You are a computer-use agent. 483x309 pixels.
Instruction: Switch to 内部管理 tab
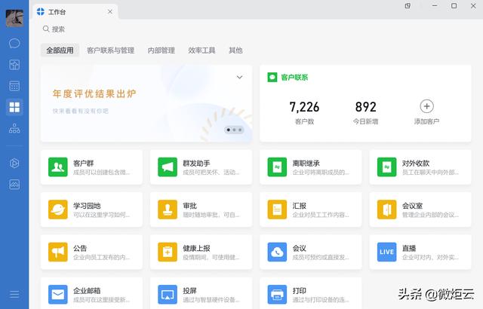[162, 50]
